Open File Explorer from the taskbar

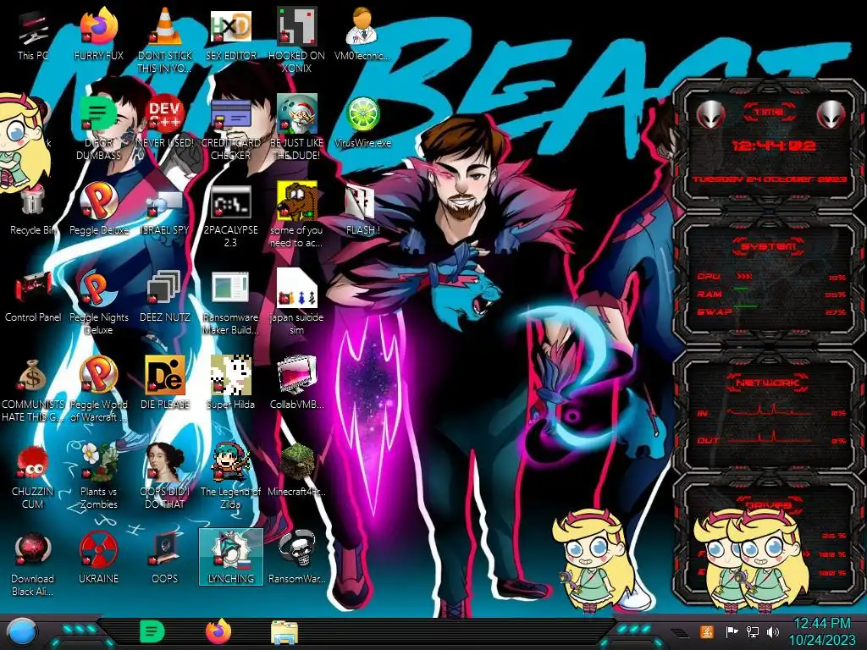coord(284,632)
